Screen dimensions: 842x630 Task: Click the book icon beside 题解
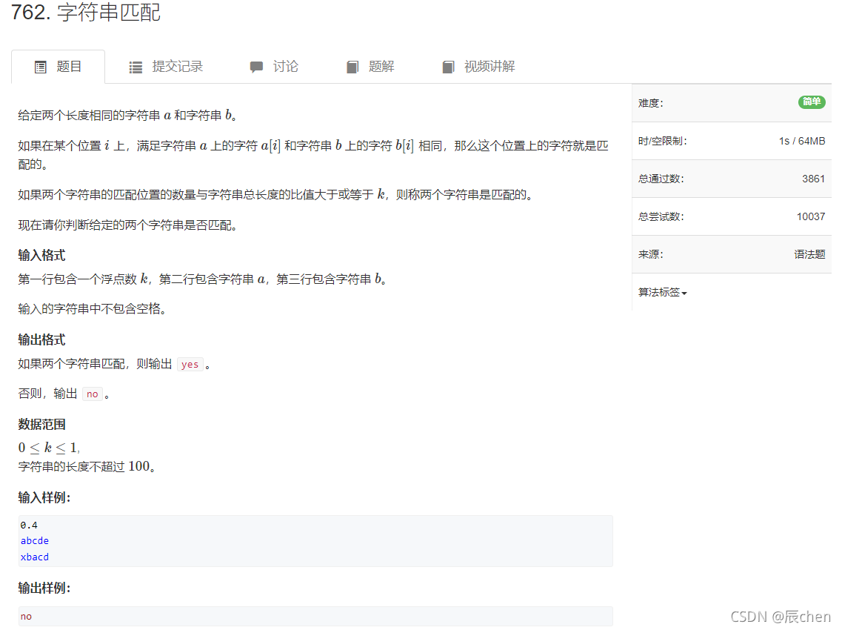pyautogui.click(x=352, y=66)
